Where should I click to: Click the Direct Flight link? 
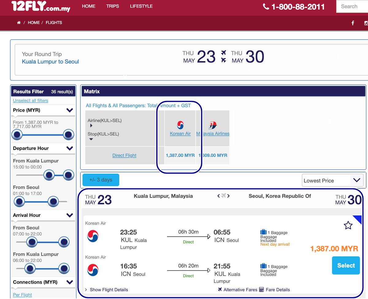coord(125,155)
